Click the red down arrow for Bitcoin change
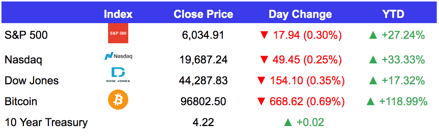Viewport: 439px width, 138px height. (x=261, y=101)
